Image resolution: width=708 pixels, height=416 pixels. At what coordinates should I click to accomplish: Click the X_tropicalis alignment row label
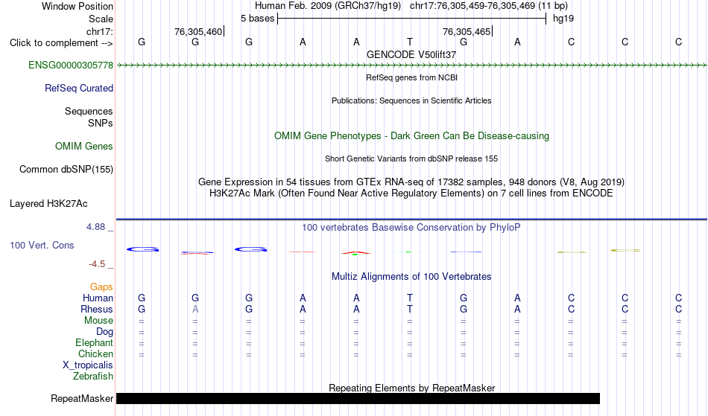pos(88,365)
